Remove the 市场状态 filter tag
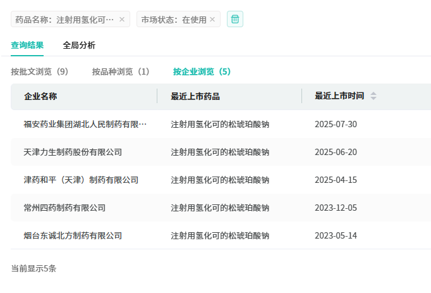431x293 pixels. pos(212,20)
